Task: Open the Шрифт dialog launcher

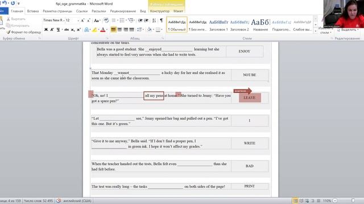Action: 107,39
